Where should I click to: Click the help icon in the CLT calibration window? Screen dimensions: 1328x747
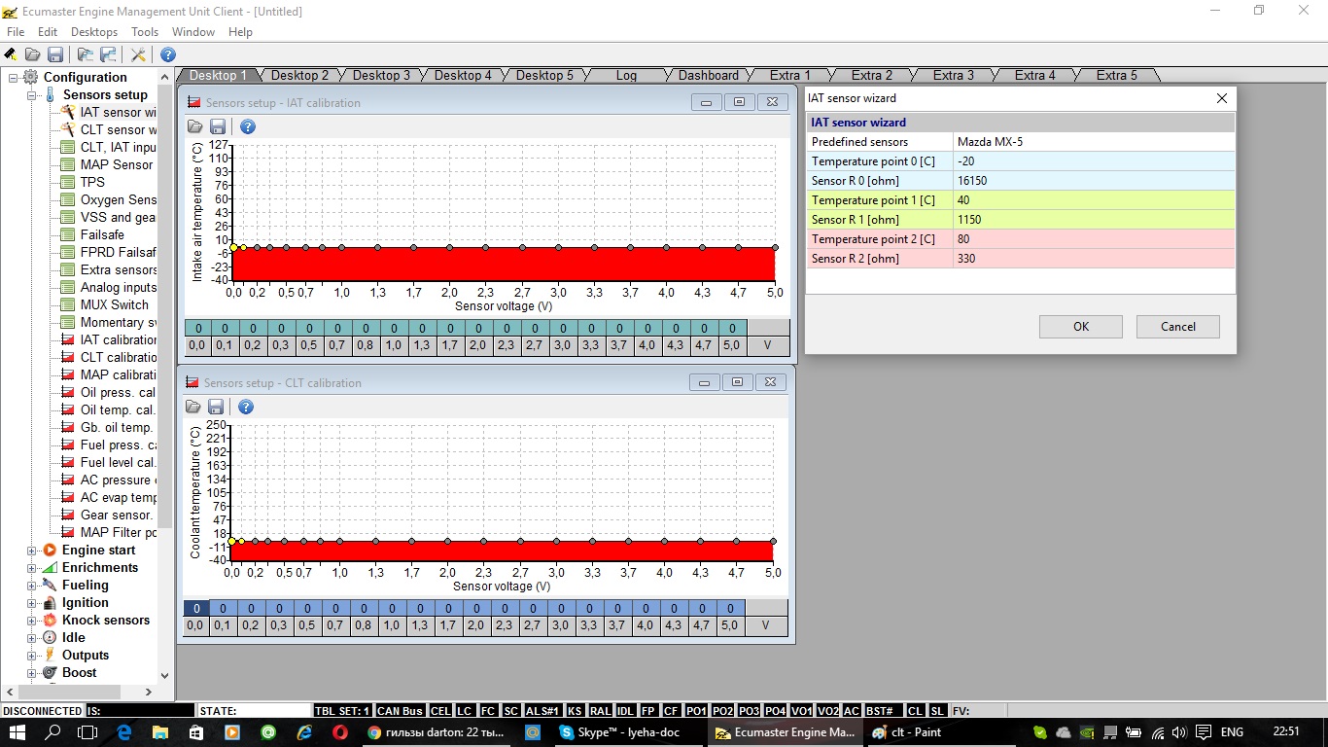(246, 407)
